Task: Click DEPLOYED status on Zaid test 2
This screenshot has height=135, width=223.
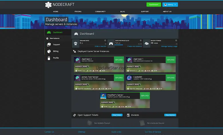Action: [119, 60]
